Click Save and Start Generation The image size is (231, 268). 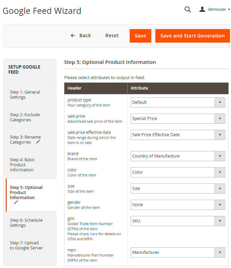pos(192,36)
